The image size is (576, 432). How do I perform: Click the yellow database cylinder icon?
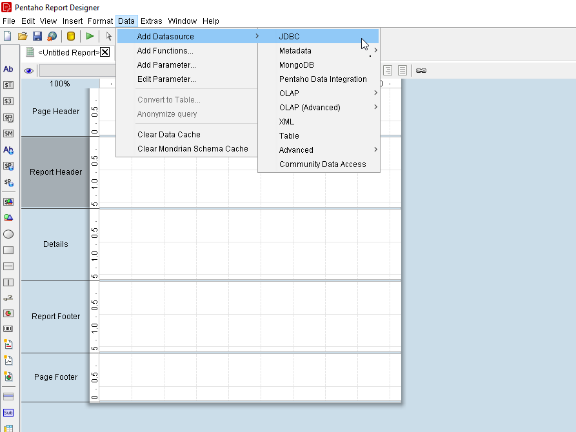tap(71, 36)
